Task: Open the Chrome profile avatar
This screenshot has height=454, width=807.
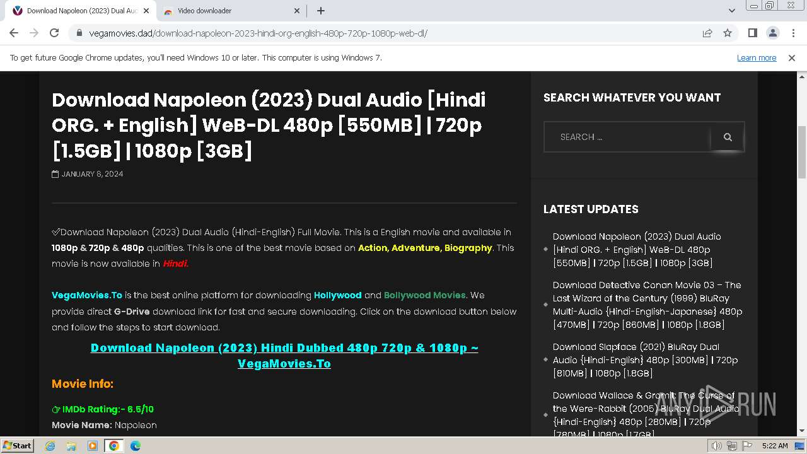Action: [x=772, y=33]
